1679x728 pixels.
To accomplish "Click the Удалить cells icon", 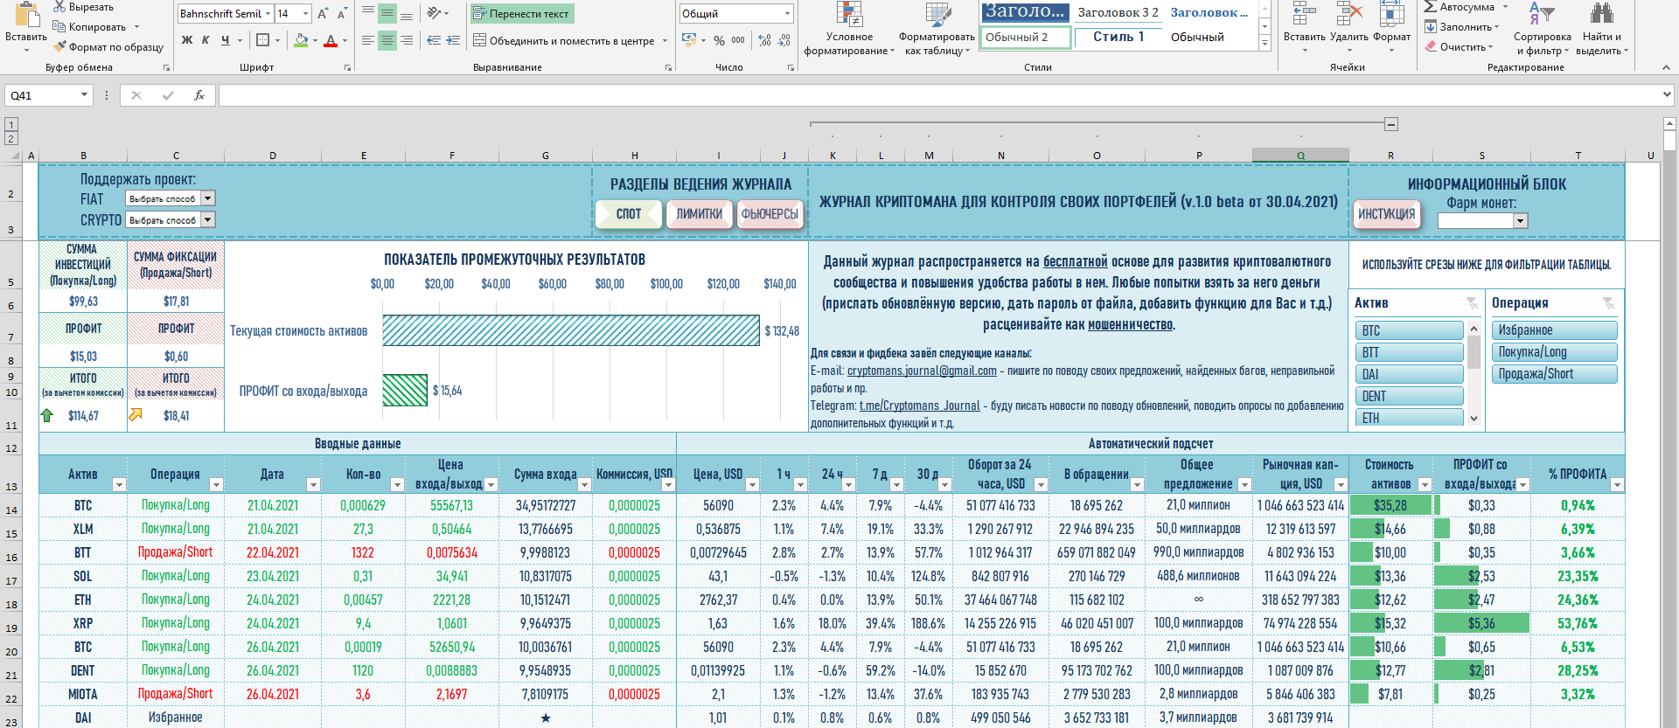I will (x=1349, y=14).
